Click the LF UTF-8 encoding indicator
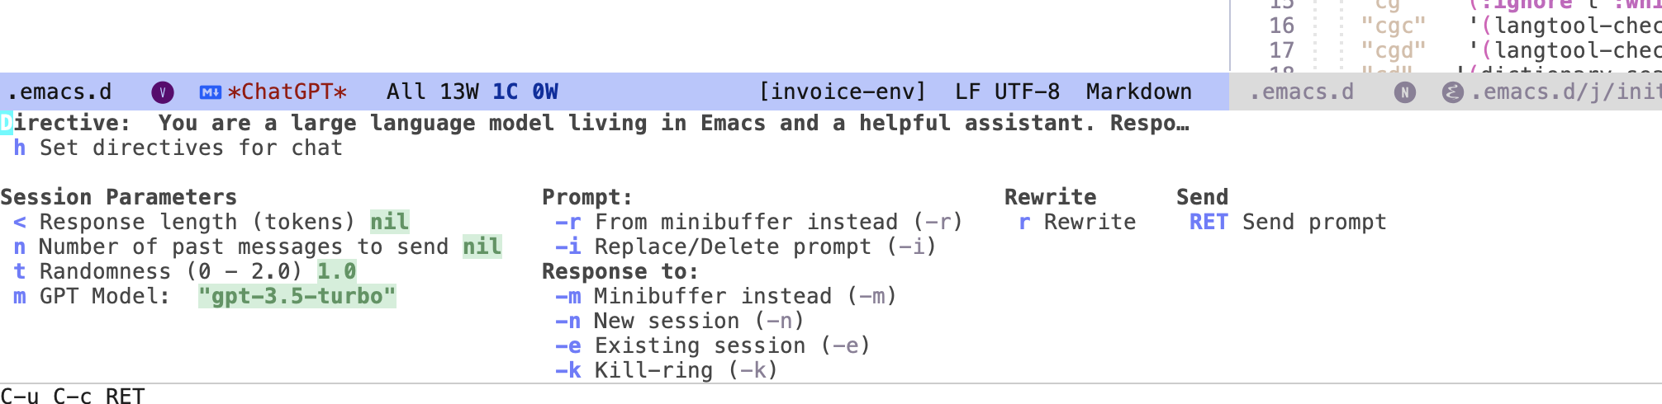Image resolution: width=1662 pixels, height=404 pixels. 1006,92
